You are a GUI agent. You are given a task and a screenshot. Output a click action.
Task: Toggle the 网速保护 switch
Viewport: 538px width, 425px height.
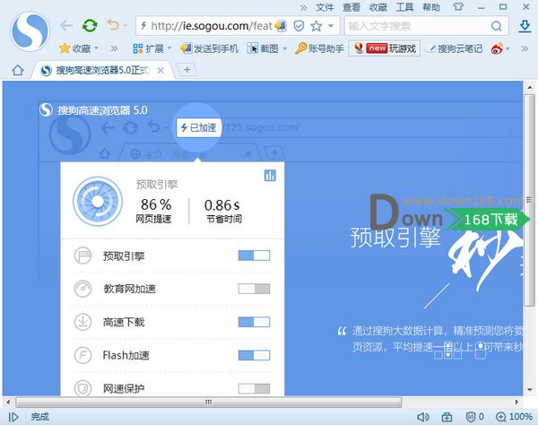click(x=255, y=388)
